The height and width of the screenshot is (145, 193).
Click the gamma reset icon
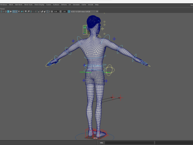[x=60, y=12]
